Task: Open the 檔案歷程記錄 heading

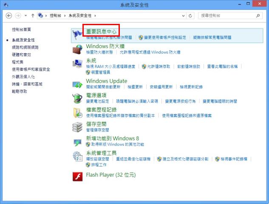Action: 101,109
